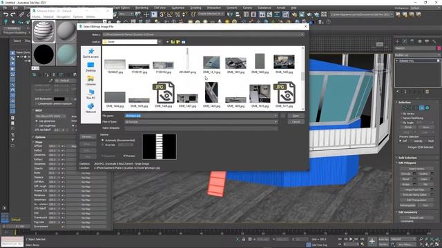Viewport: 442px width, 248px height.
Task: Open the Customize menu
Action: (178, 8)
